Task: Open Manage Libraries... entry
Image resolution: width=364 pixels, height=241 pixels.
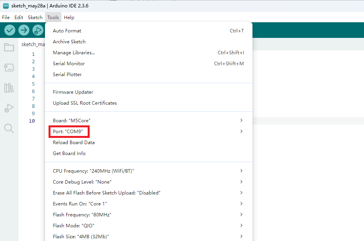Action: (x=149, y=53)
